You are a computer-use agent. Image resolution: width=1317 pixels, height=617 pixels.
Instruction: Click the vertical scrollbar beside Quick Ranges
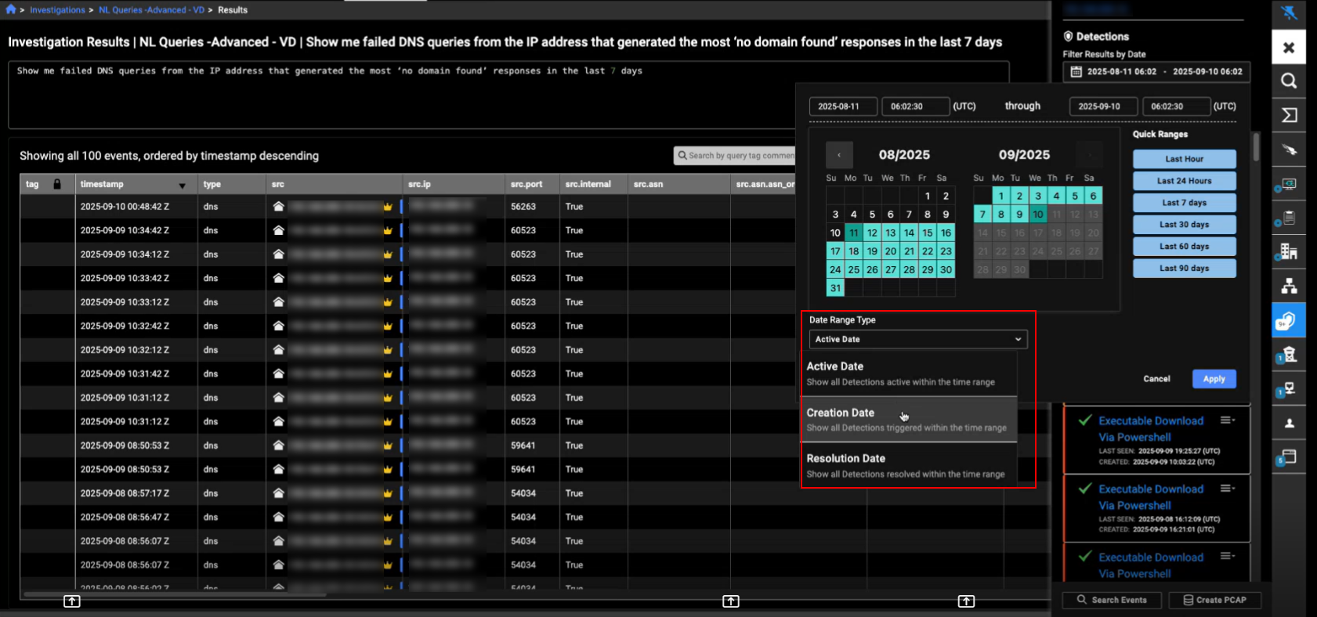point(1257,147)
